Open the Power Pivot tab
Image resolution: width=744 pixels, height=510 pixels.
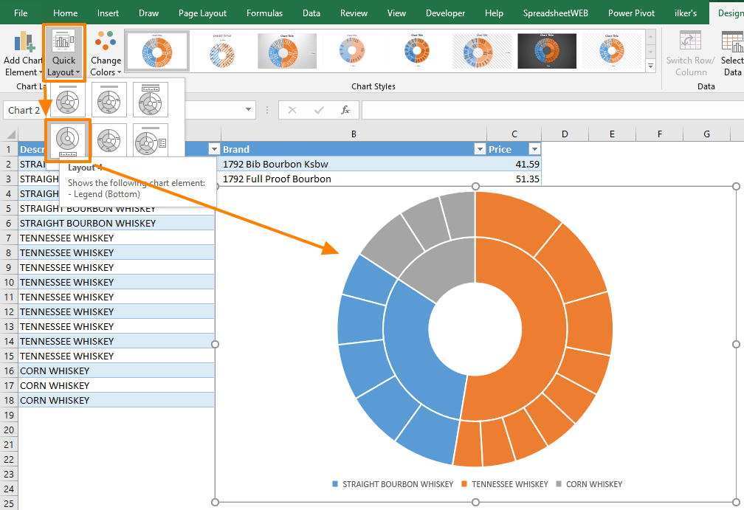(631, 13)
